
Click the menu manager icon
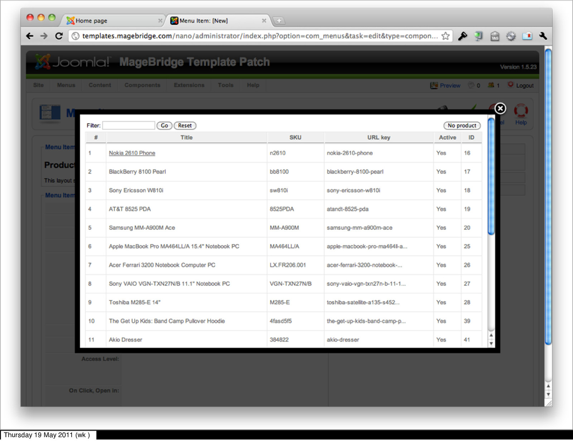[x=50, y=113]
